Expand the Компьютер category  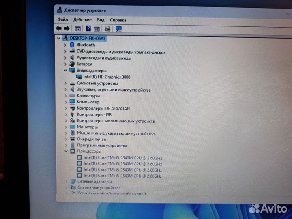pos(65,102)
